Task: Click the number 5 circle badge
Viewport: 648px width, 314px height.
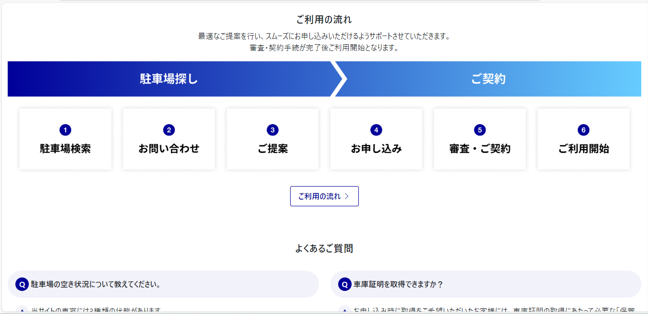Action: pos(479,130)
